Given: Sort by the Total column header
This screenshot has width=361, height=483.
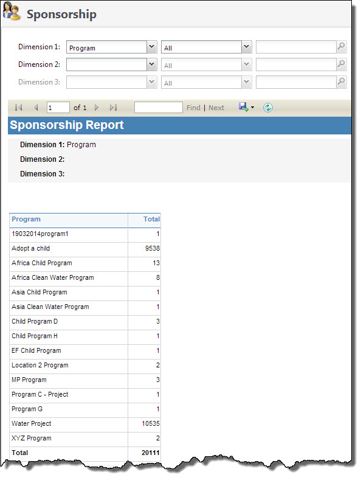Looking at the screenshot, I should pyautogui.click(x=151, y=220).
